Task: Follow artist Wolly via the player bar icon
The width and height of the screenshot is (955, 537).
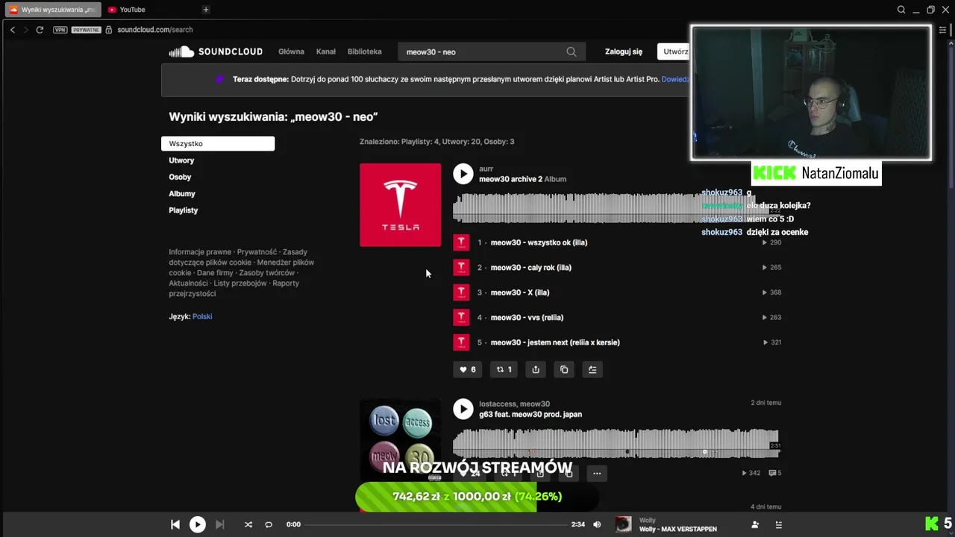Action: pyautogui.click(x=755, y=524)
